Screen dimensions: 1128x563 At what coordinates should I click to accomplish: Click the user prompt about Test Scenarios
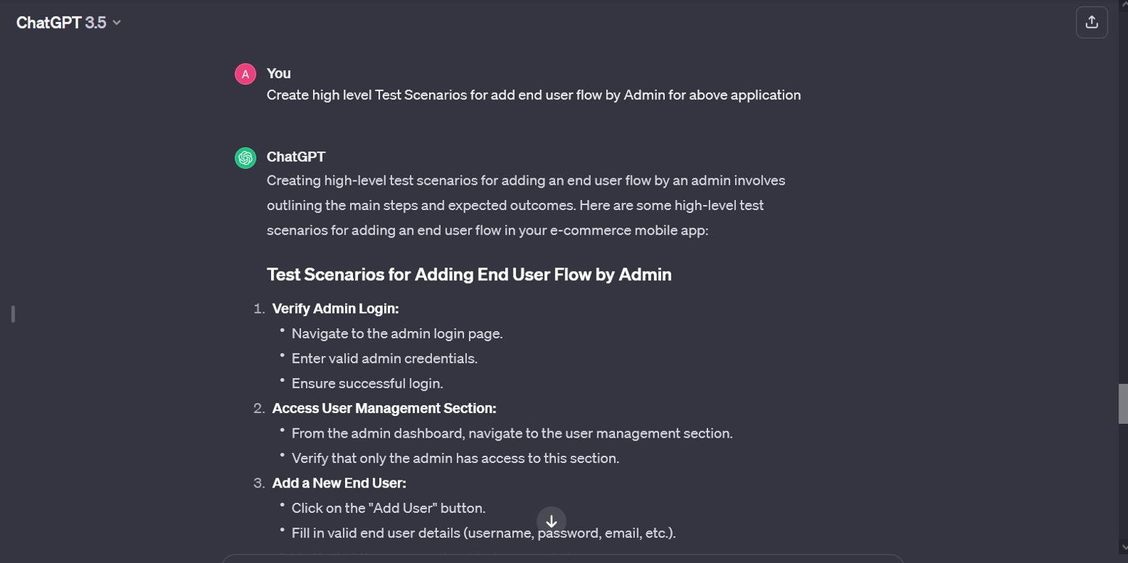click(x=534, y=95)
